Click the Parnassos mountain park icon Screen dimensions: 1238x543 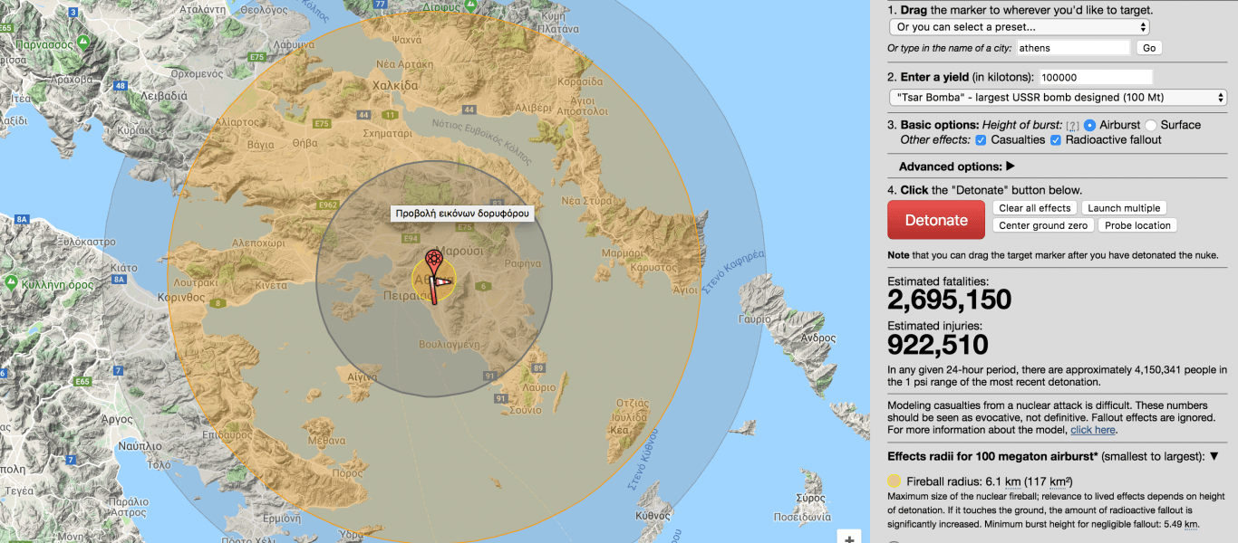click(83, 43)
